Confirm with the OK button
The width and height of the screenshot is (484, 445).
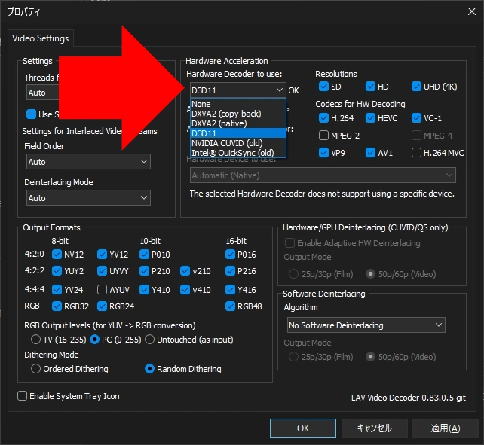[303, 428]
